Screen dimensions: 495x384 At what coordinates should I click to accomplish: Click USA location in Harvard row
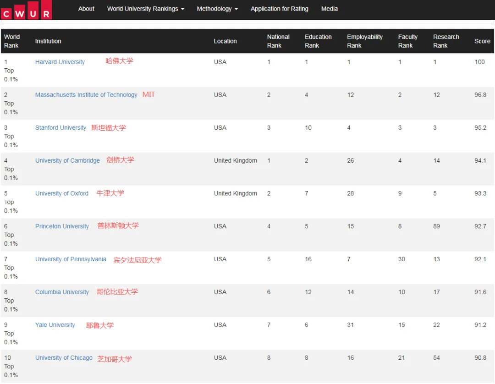pyautogui.click(x=220, y=62)
